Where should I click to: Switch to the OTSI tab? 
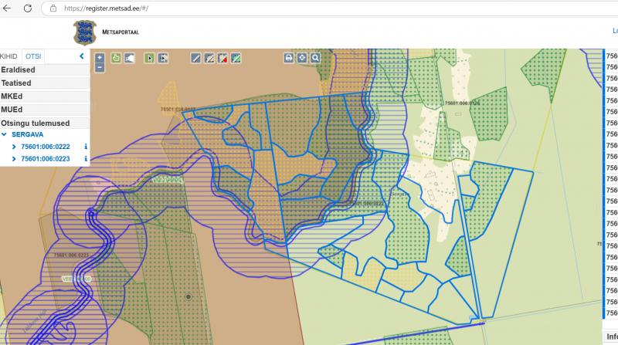32,56
